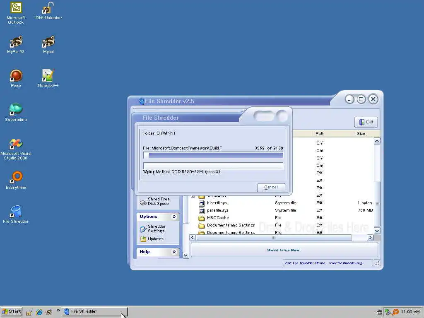Select pagefile.sys file icon
The height and width of the screenshot is (318, 424).
(x=202, y=210)
